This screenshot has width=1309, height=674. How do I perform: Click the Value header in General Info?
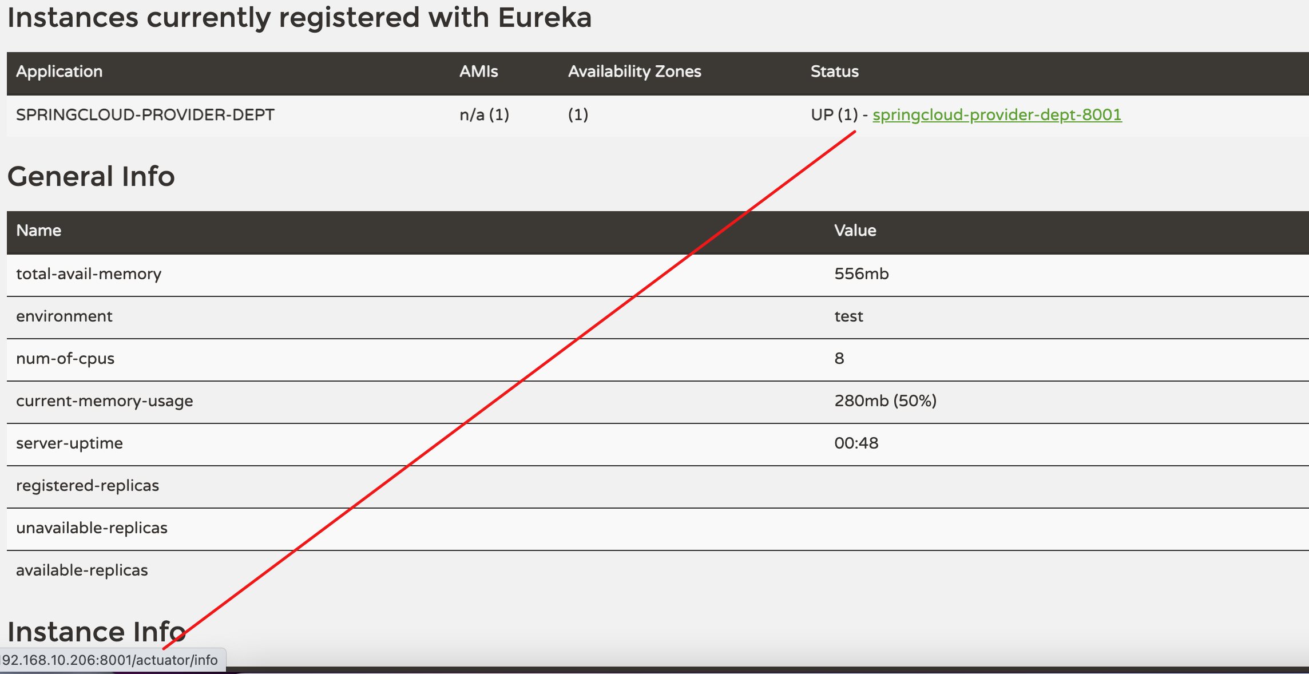tap(855, 231)
